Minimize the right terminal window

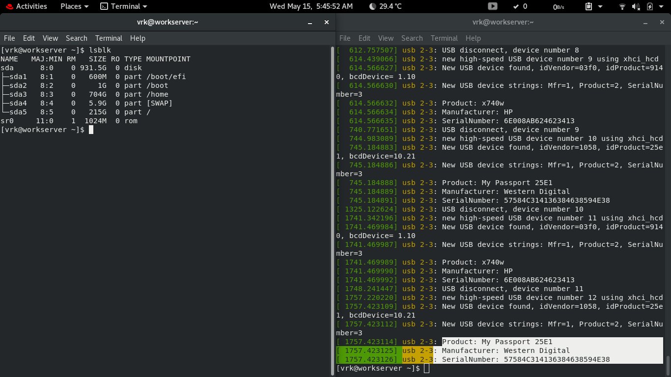click(x=645, y=22)
